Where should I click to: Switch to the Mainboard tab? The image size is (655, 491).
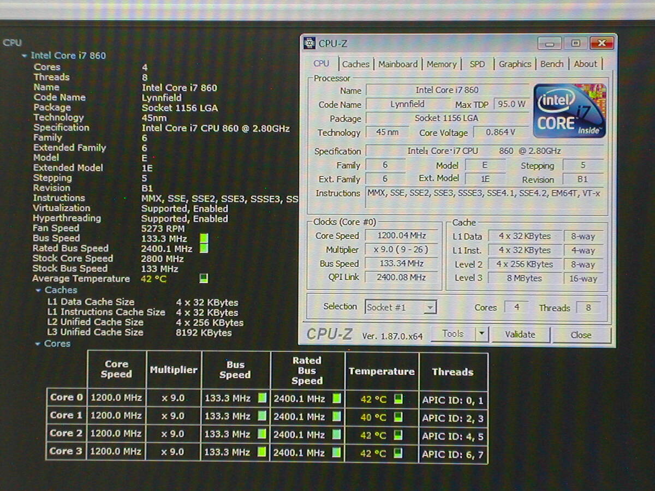pos(398,64)
